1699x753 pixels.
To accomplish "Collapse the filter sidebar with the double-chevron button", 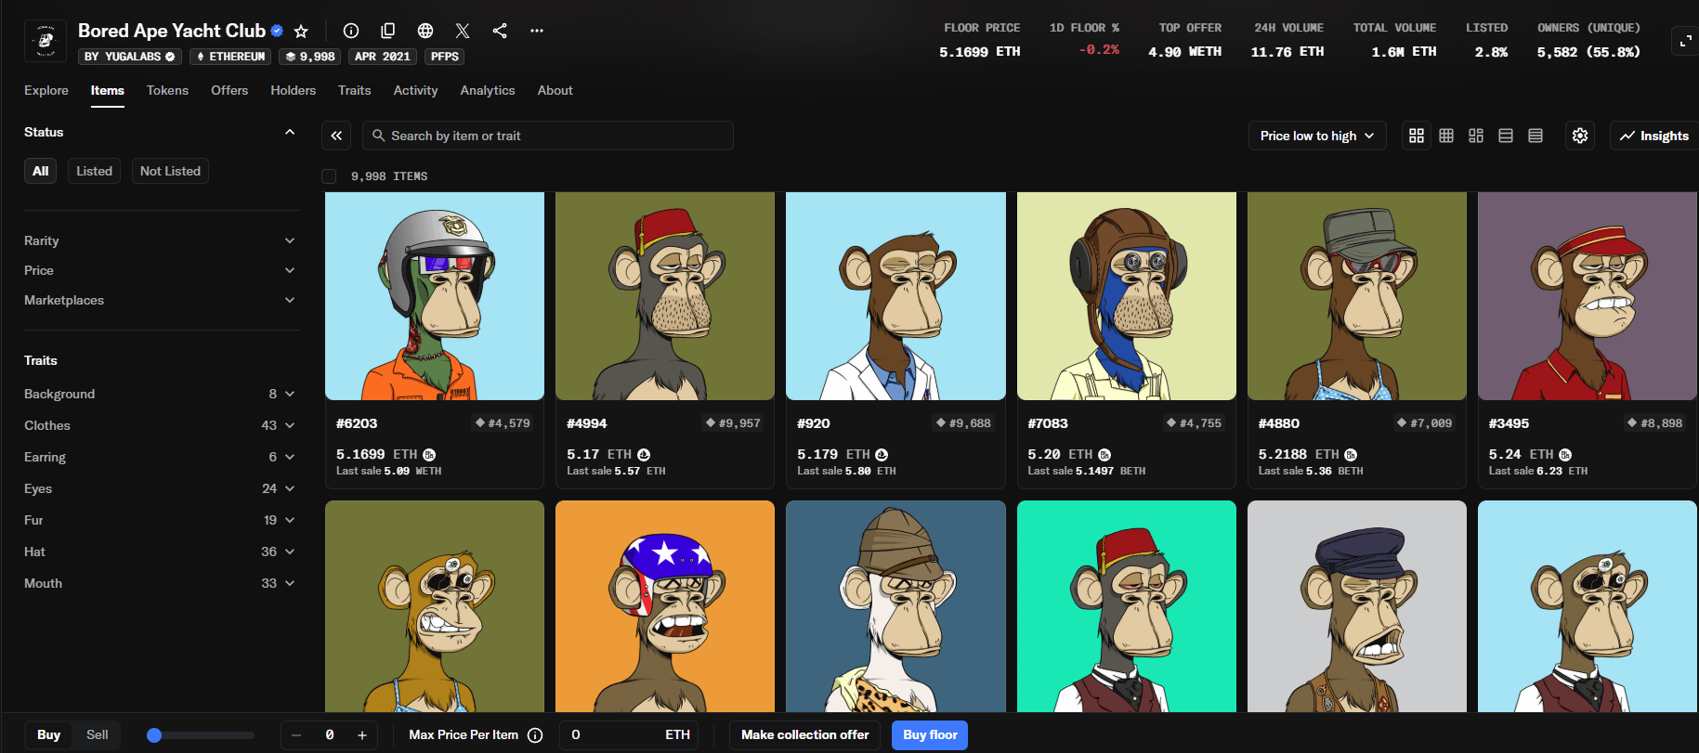I will click(x=336, y=136).
